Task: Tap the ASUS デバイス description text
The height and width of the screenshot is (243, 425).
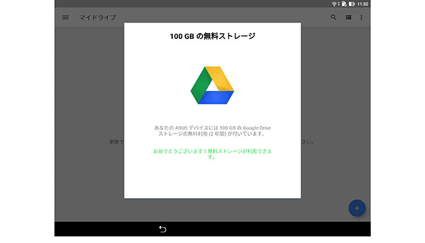Action: [212, 131]
